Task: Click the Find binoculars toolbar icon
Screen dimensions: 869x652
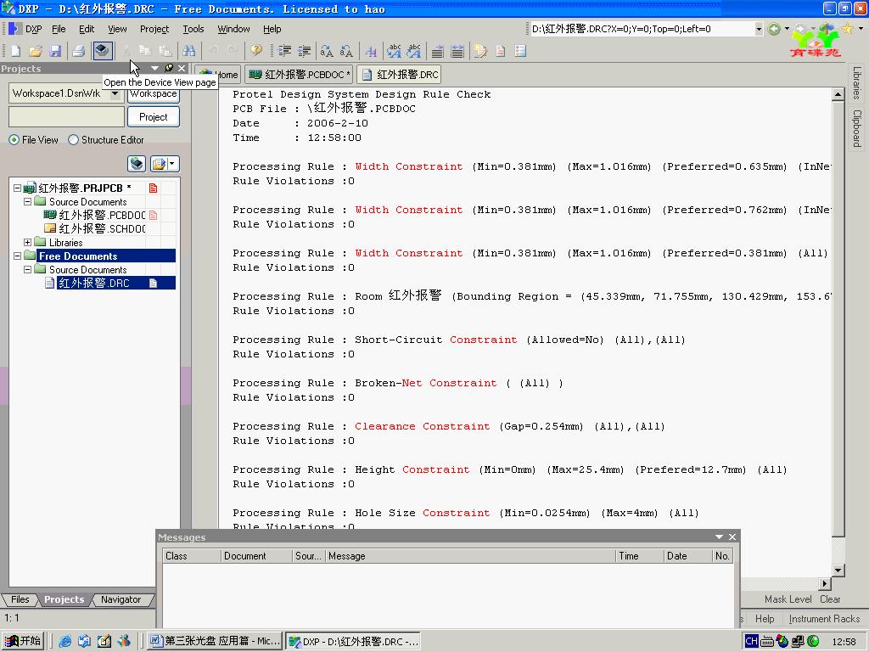Action: click(189, 51)
